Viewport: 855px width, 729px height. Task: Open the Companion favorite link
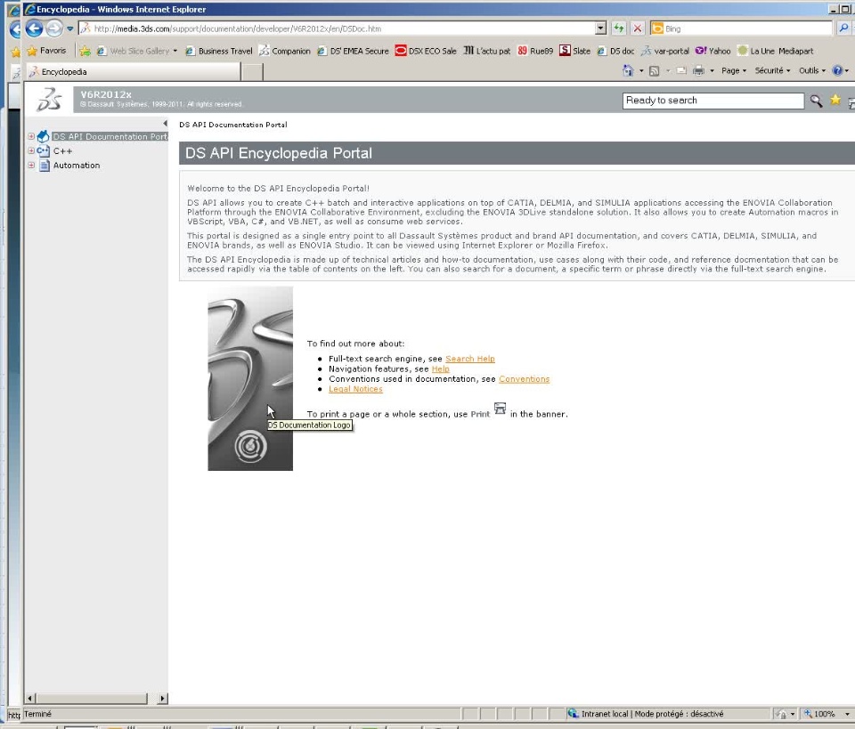[x=285, y=51]
